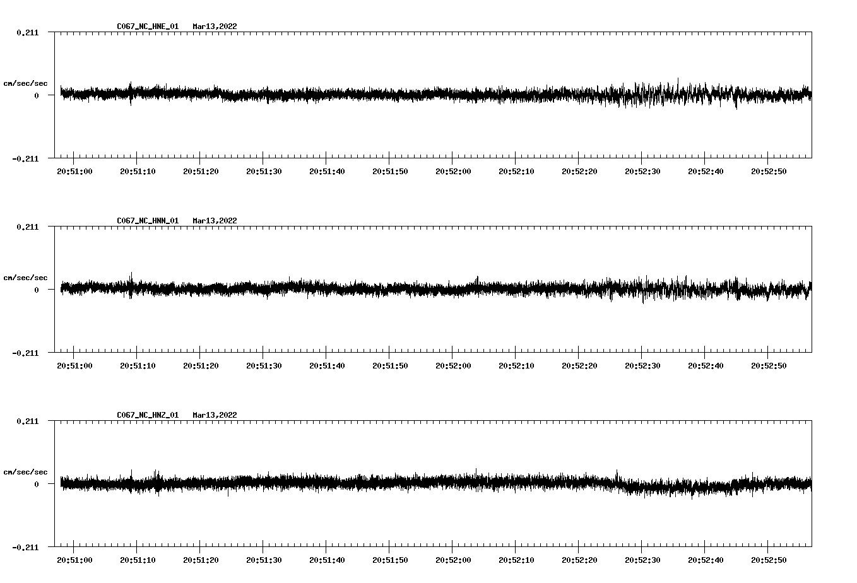Click the 20:51:50 time label under HNZ plot
Image resolution: width=857 pixels, height=583 pixels.
[x=390, y=560]
